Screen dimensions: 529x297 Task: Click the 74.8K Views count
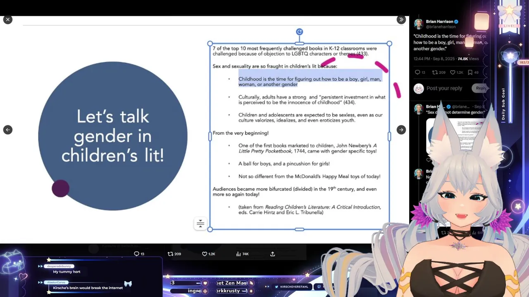468,59
